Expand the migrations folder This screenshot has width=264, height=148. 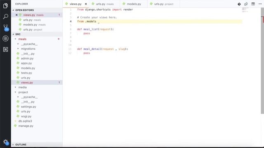click(28, 49)
